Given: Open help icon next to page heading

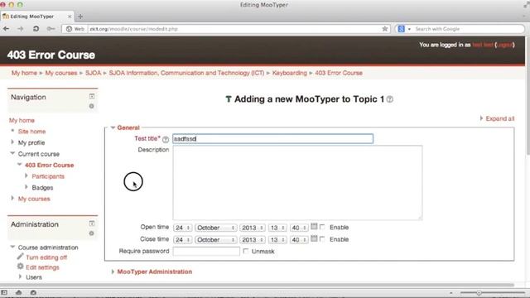Looking at the screenshot, I should click(x=390, y=99).
